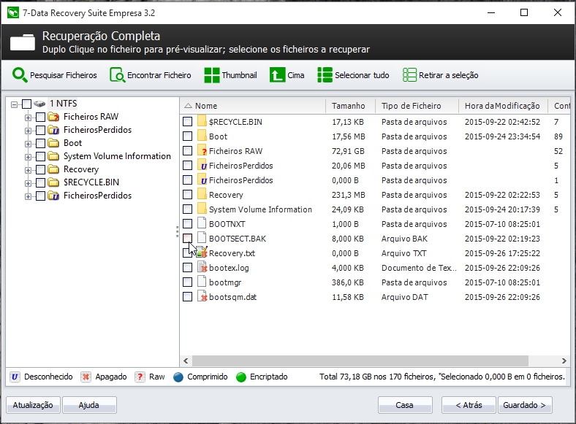
Task: Sort by Hora da Modificação column
Action: tap(503, 106)
